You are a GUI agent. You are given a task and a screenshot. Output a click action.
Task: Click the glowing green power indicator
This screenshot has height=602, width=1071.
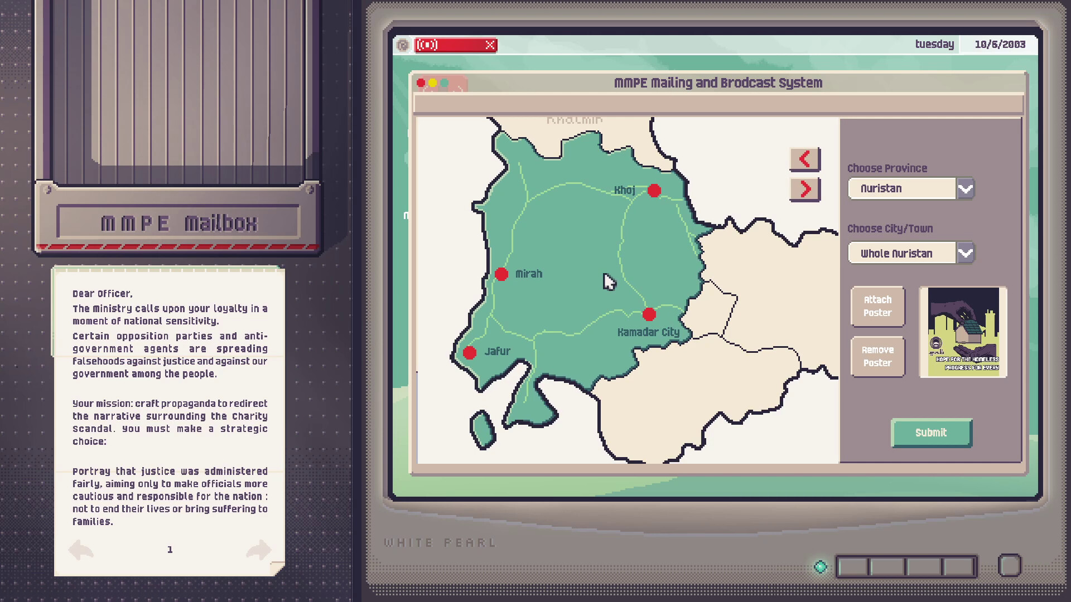click(x=820, y=566)
